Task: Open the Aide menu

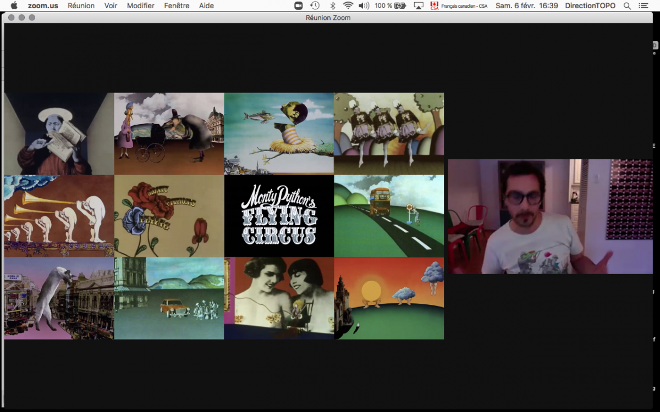Action: [x=206, y=5]
